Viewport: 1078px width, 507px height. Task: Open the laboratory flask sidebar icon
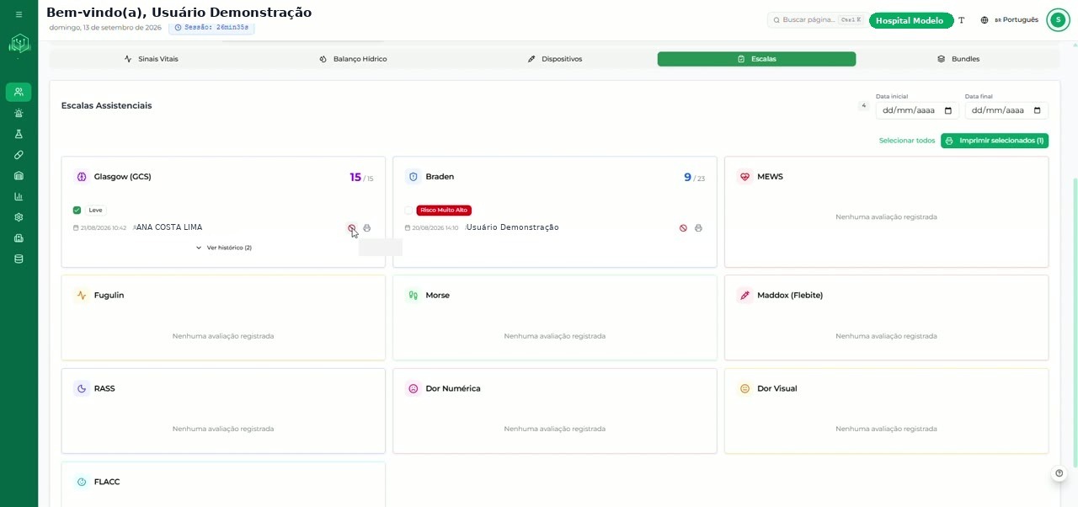[19, 134]
